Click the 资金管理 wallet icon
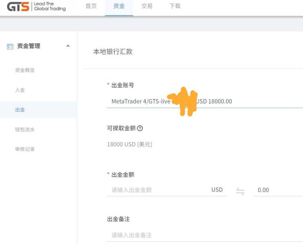The width and height of the screenshot is (303, 245). (10, 47)
